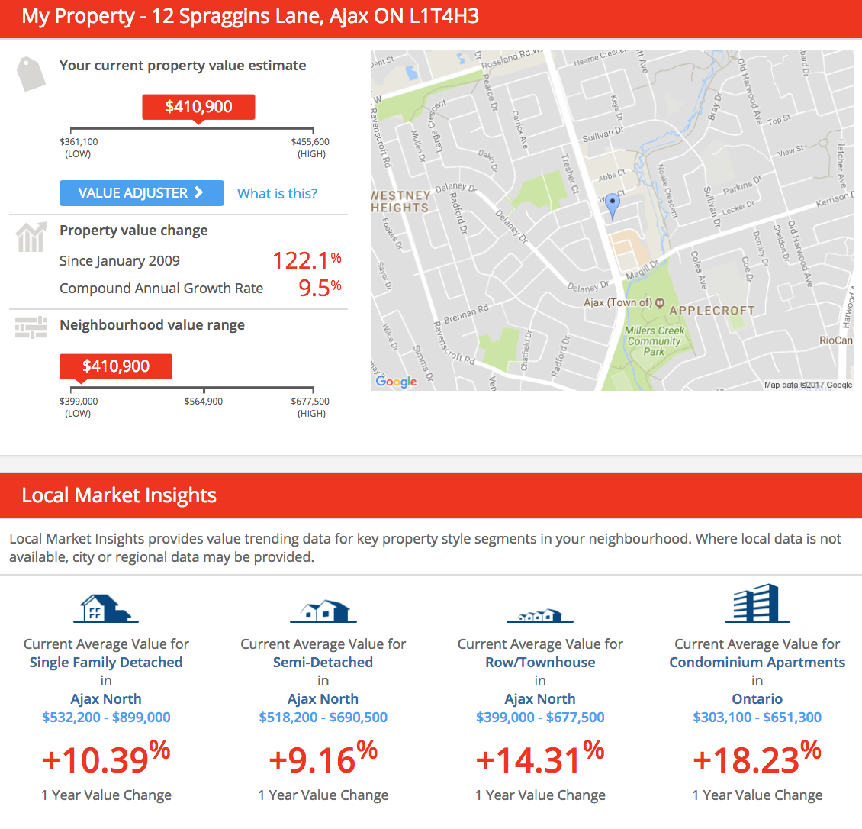862x829 pixels.
Task: Click the 'Neighbourhood value range' heading
Action: point(153,325)
